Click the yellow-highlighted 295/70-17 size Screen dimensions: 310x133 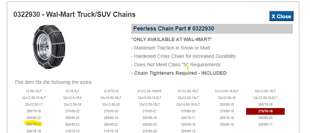34,125
